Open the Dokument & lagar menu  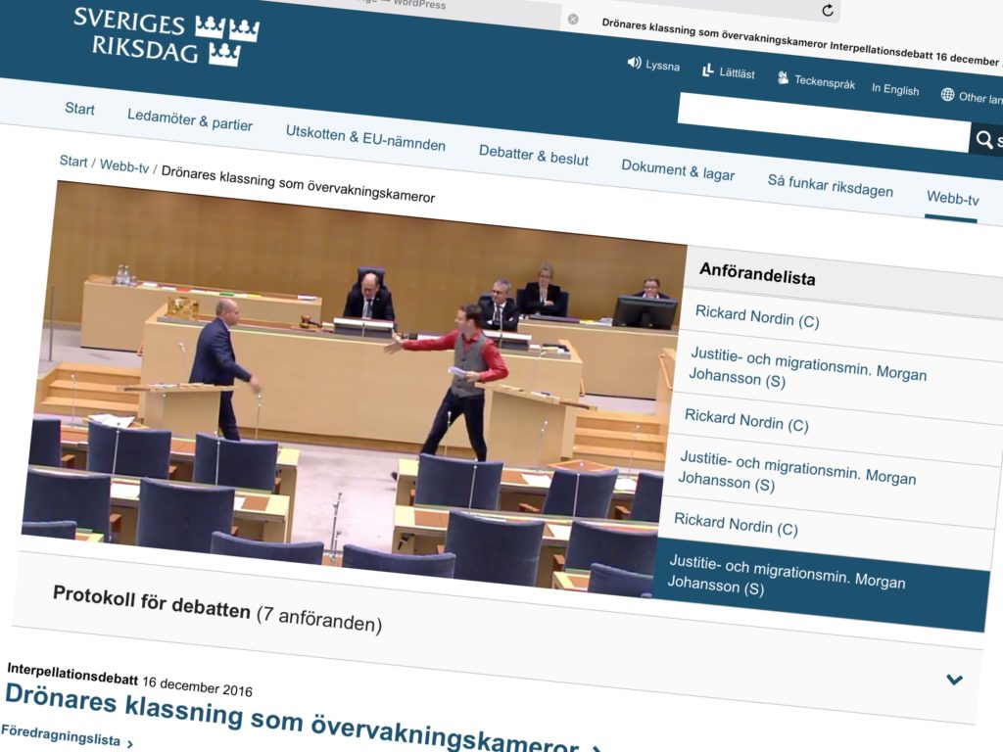click(678, 170)
